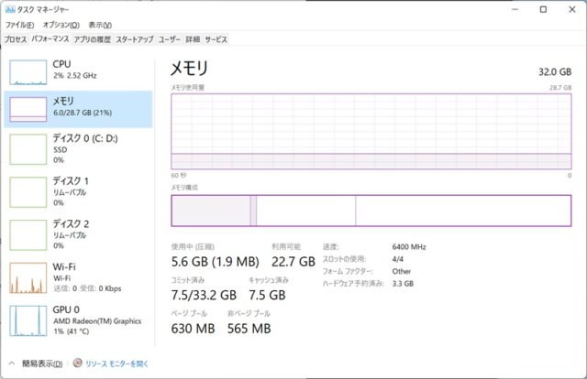587x379 pixels.
Task: Click the Task Manager icon in title bar
Action: coord(9,8)
